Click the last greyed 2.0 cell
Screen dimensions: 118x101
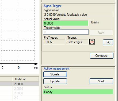click(26, 98)
